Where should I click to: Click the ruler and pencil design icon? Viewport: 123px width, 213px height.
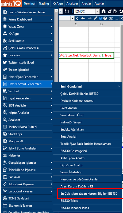point(111,18)
